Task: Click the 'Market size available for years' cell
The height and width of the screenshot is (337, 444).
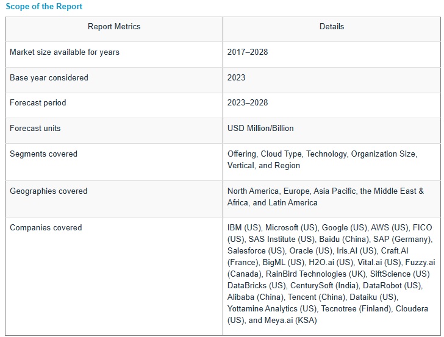Action: point(65,52)
